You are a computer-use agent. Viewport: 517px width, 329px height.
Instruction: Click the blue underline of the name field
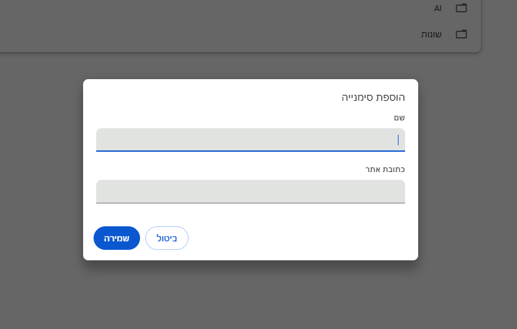coord(250,151)
